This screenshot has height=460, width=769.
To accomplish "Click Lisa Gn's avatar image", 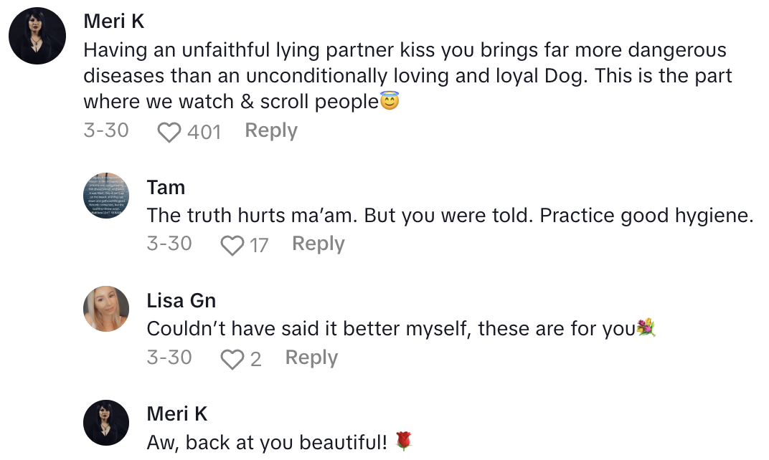I will 106,310.
